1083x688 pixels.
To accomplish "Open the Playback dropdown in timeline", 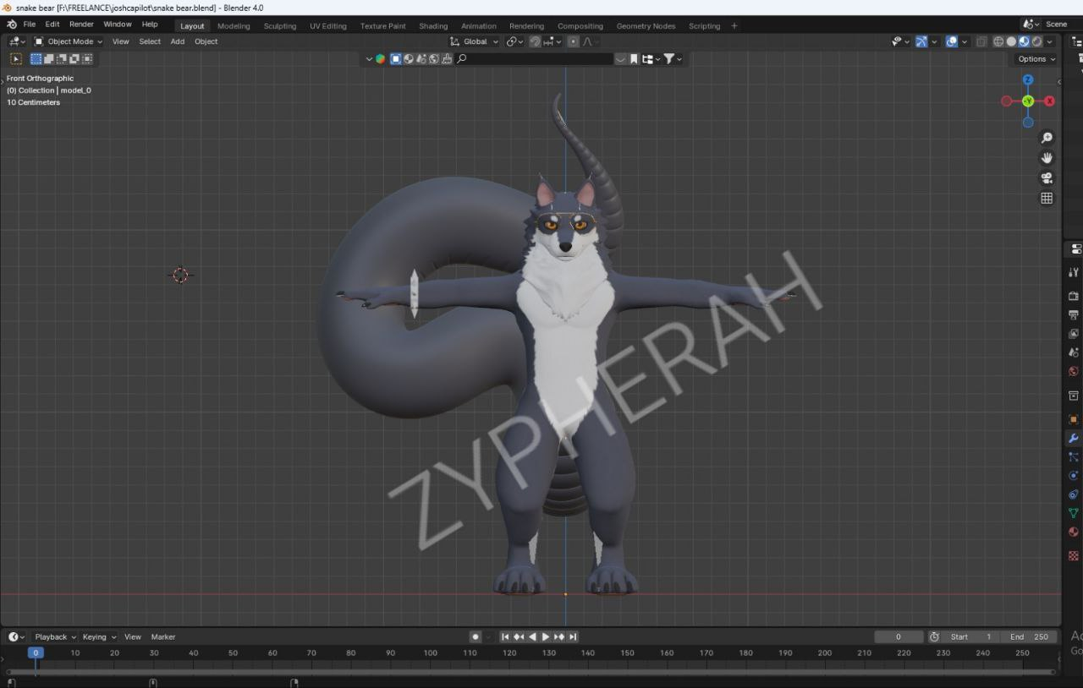I will coord(55,637).
